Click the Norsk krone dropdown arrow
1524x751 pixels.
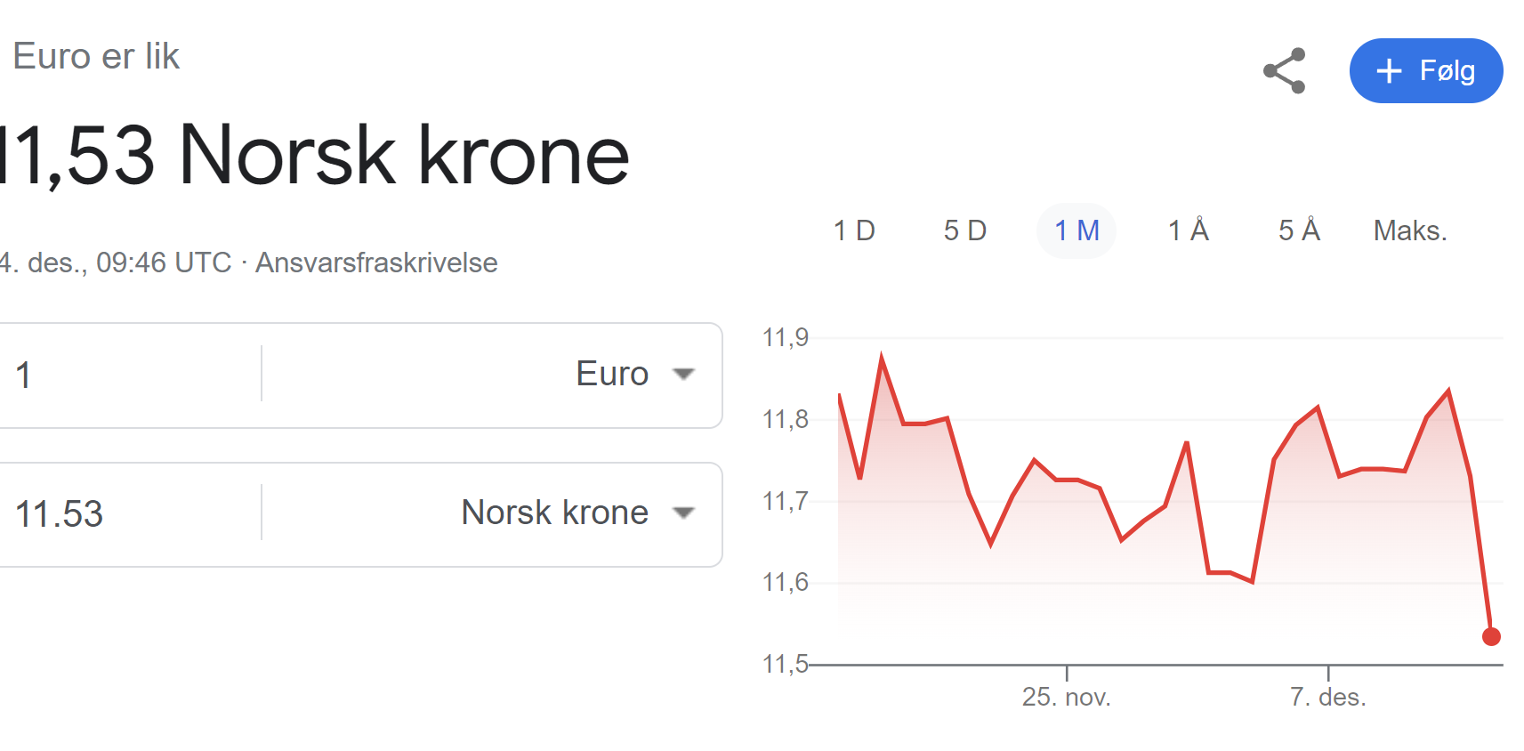point(683,513)
